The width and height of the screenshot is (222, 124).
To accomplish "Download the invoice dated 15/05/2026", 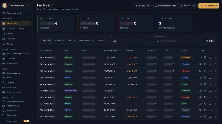I will pyautogui.click(x=210, y=71).
